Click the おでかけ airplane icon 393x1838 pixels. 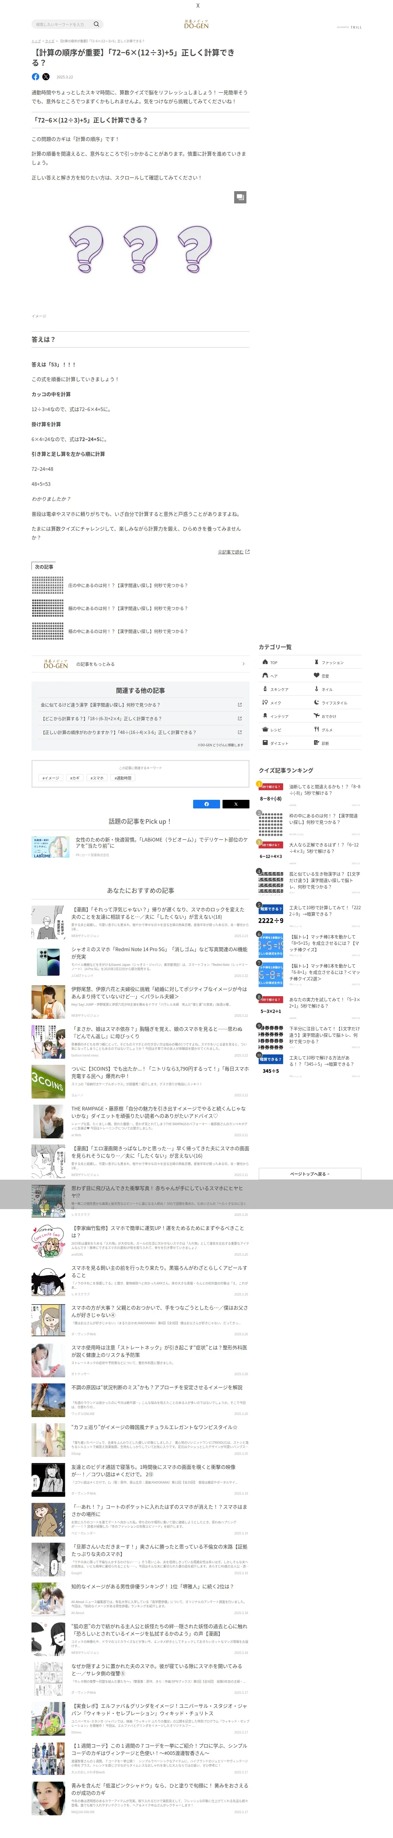(x=317, y=716)
